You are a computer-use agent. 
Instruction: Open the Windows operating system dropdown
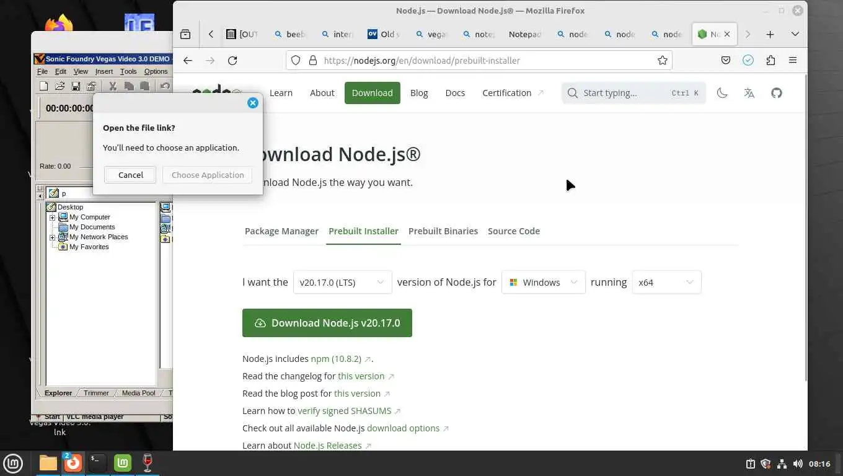coord(544,282)
